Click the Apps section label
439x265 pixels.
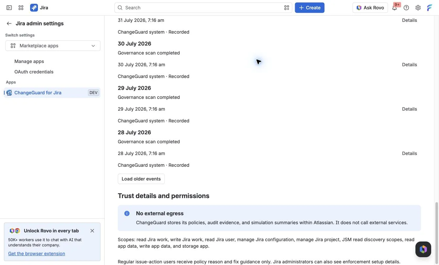click(x=11, y=82)
